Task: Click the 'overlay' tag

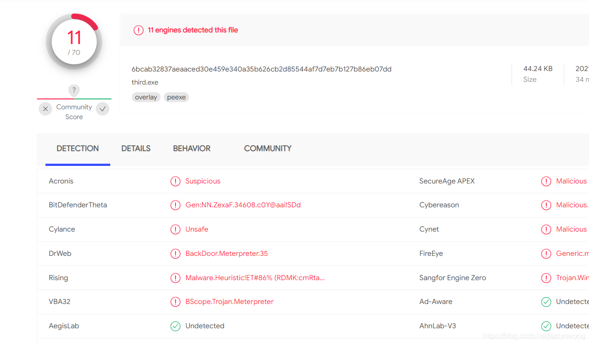Action: pyautogui.click(x=146, y=97)
